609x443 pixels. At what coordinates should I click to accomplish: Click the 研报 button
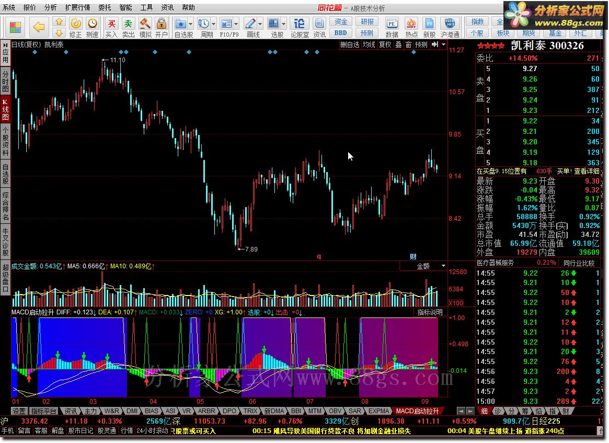pos(367,22)
